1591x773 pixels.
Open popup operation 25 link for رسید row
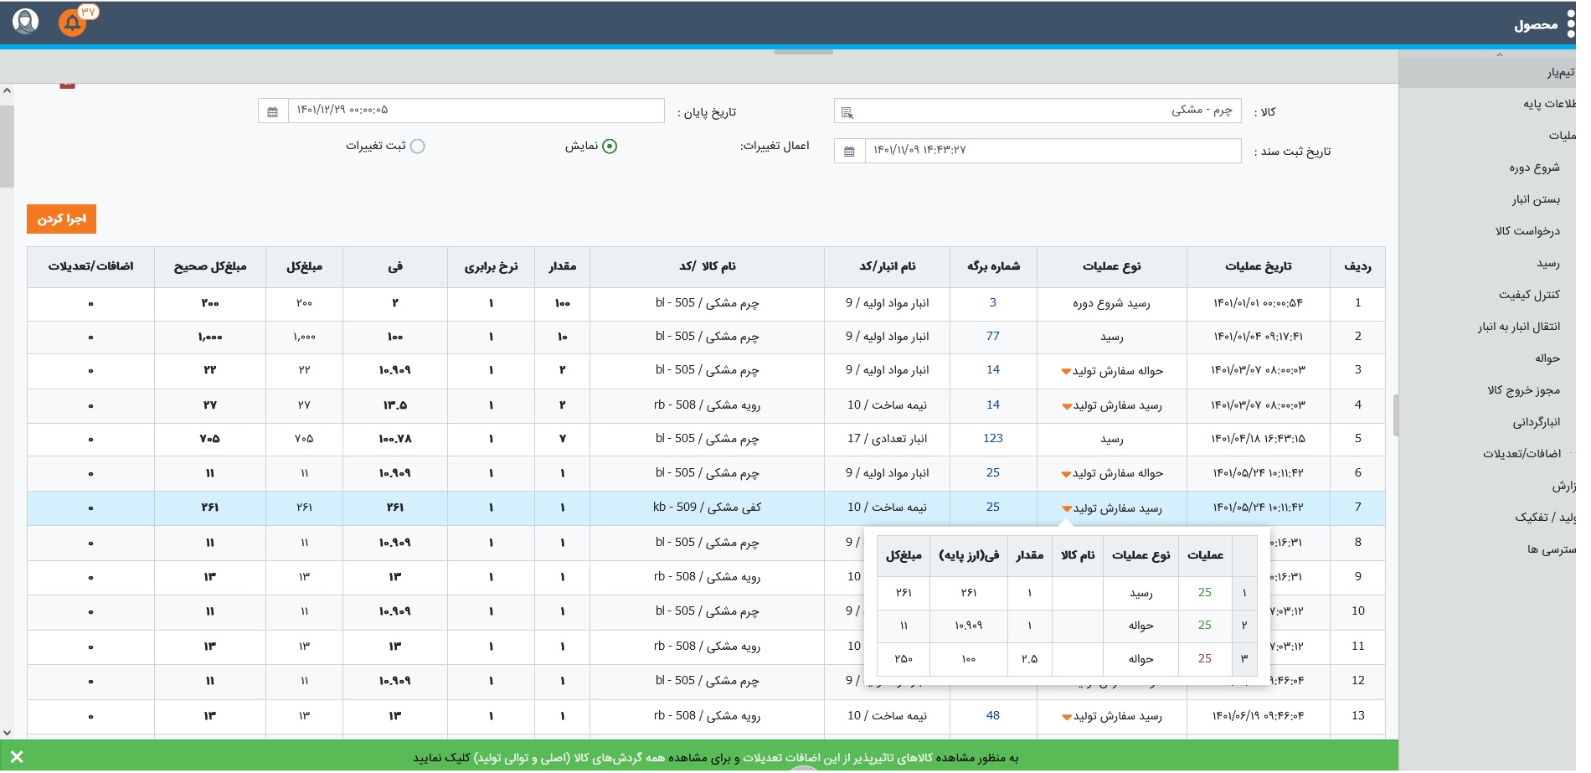click(x=1204, y=593)
